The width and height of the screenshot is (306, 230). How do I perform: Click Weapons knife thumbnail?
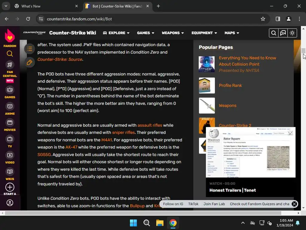pos(207,106)
